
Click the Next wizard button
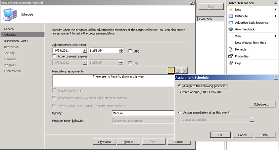128,142
